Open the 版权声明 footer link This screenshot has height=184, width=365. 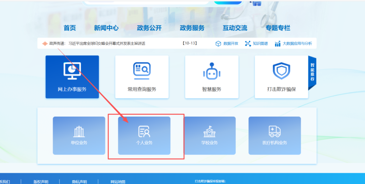tap(41, 182)
